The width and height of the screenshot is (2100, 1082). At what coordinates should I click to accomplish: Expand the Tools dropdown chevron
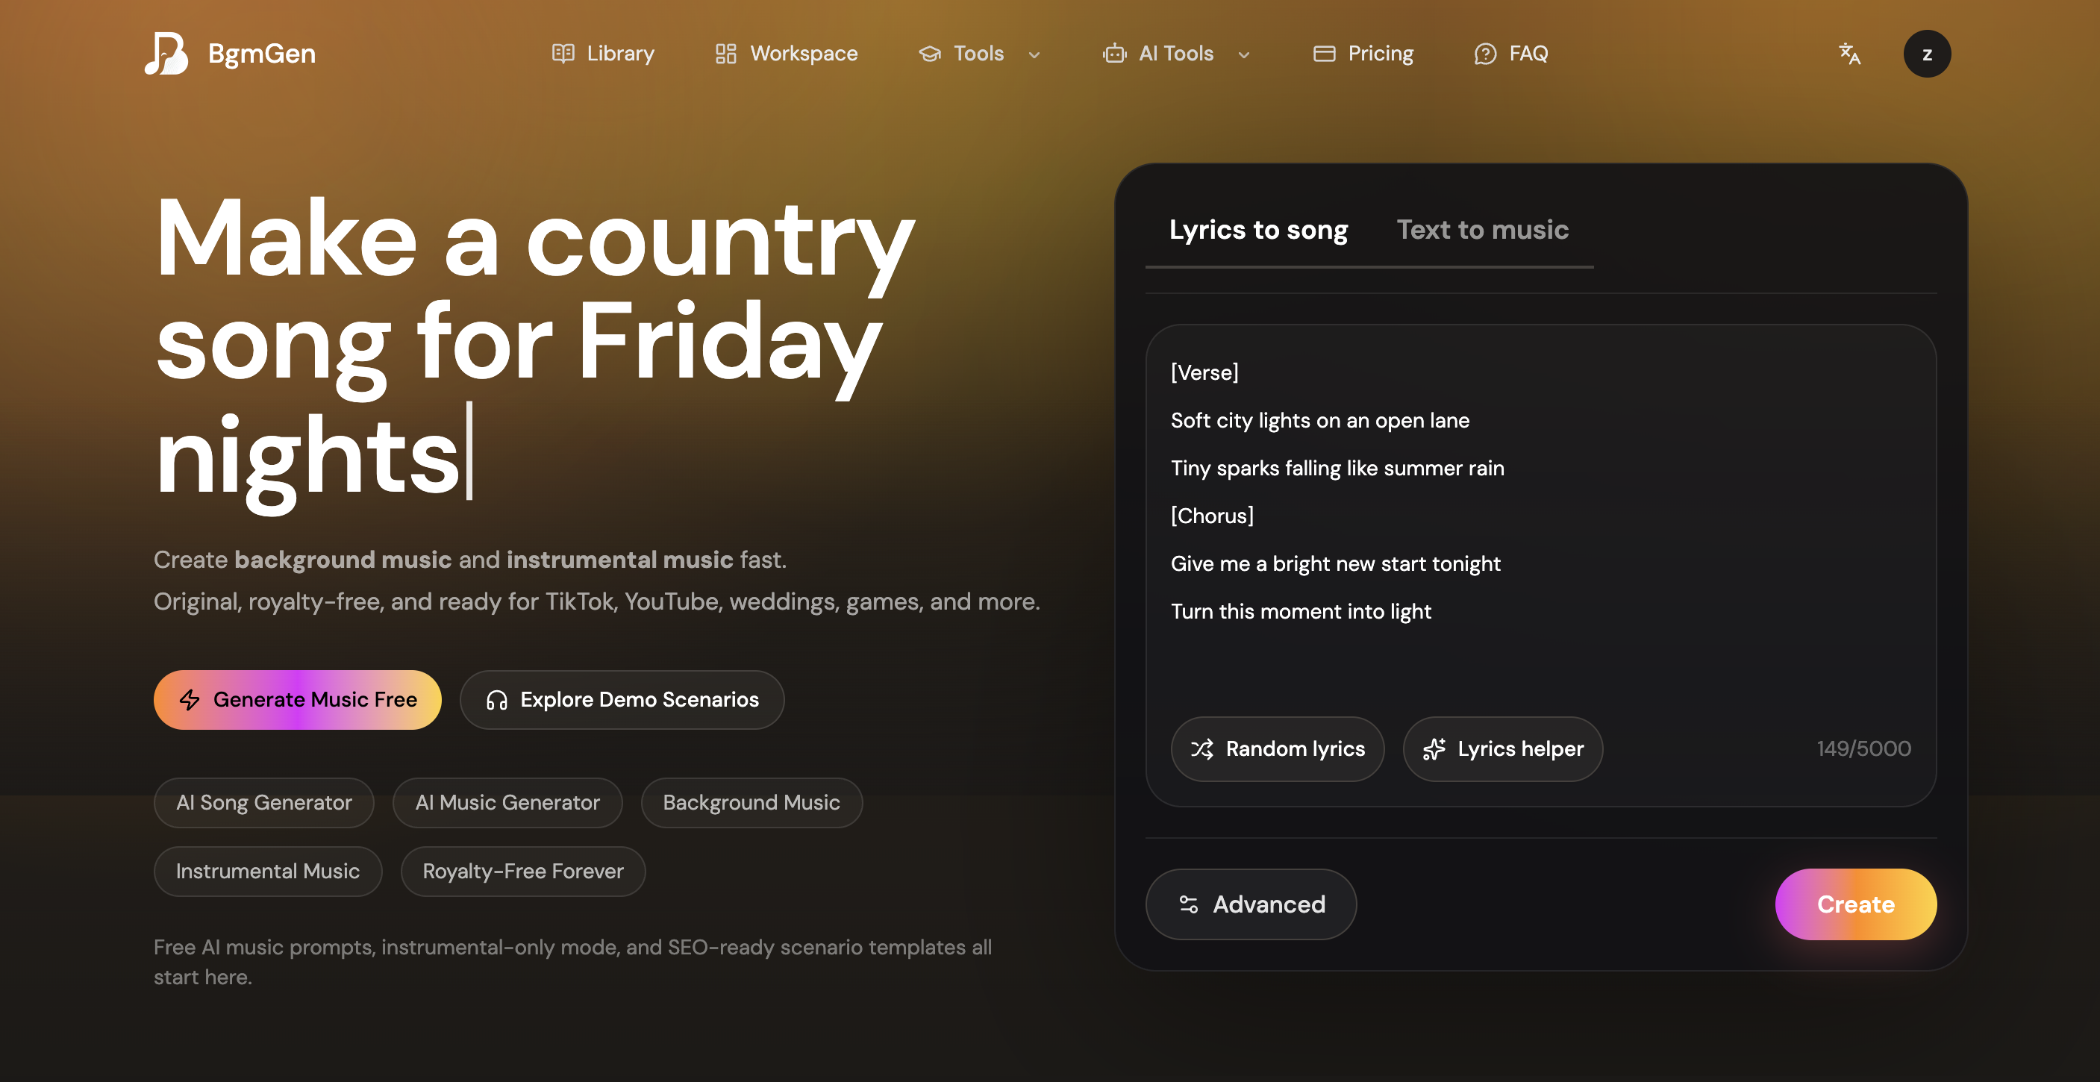1034,55
